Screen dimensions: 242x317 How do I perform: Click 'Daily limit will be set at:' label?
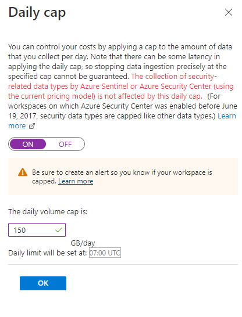[x=48, y=253]
